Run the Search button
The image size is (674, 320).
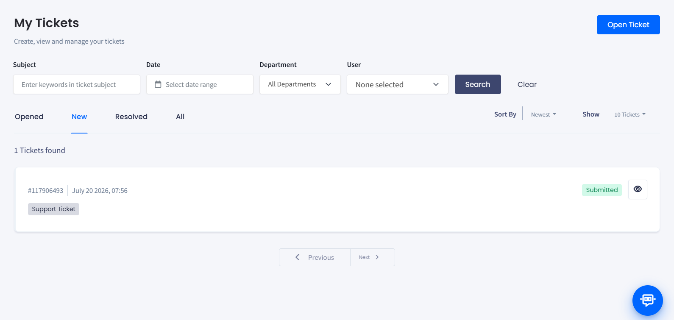[478, 84]
